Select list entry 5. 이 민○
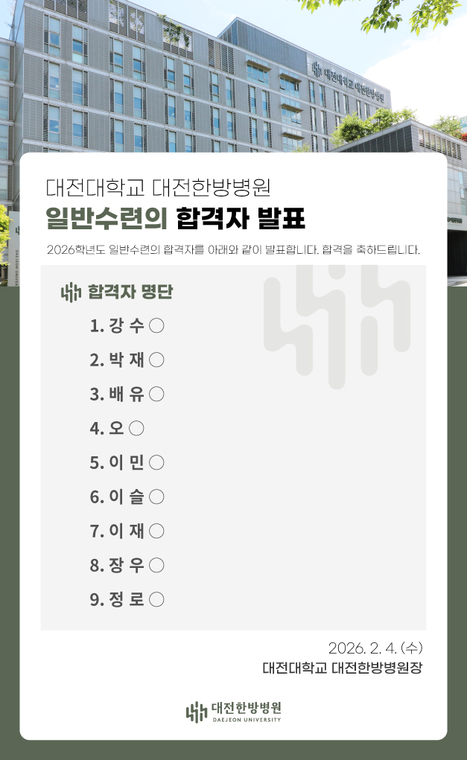This screenshot has height=760, width=467. 127,463
